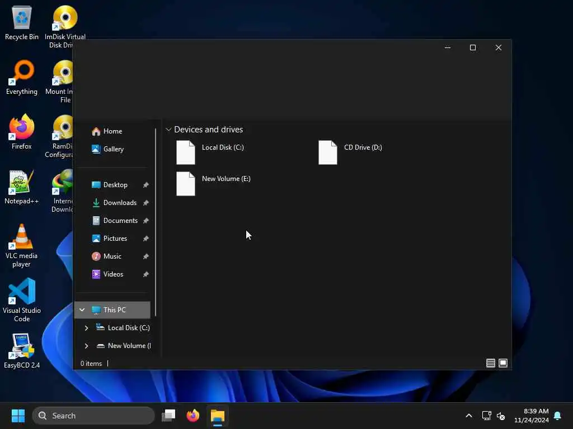The width and height of the screenshot is (573, 429).
Task: Select New Volume in navigation tree
Action: pos(124,346)
